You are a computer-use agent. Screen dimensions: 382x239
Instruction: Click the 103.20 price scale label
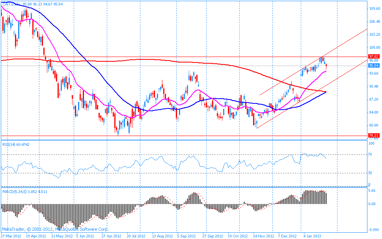[373, 35]
